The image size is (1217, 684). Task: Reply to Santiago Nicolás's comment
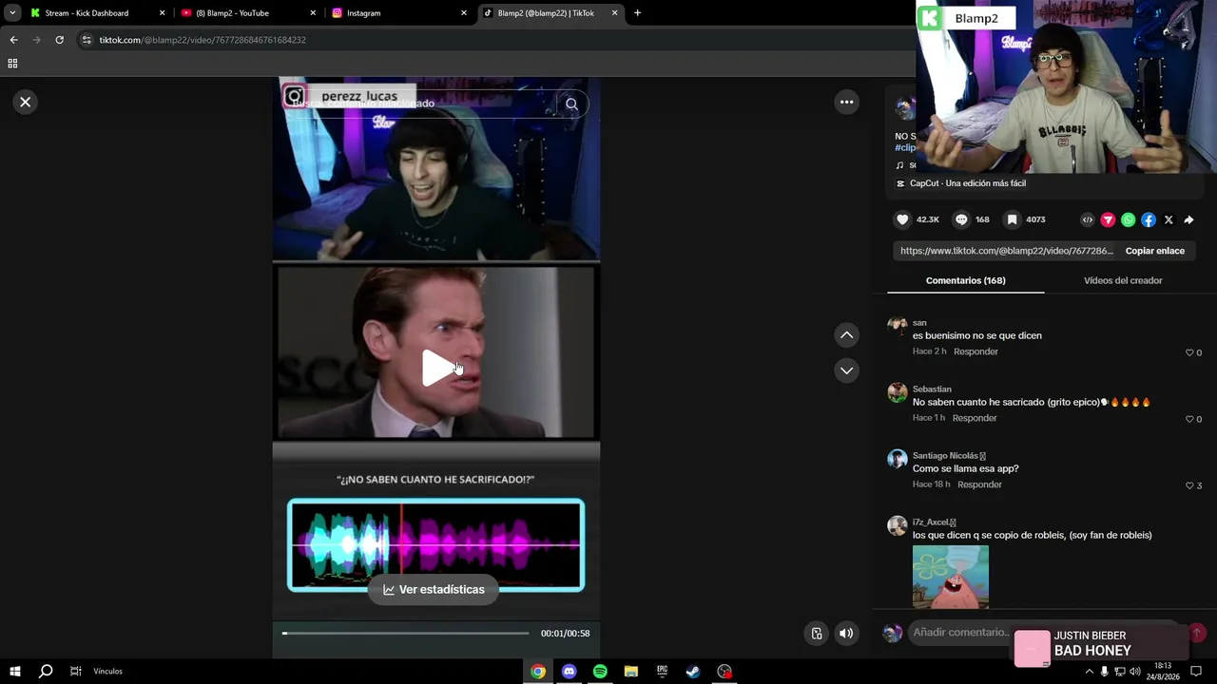coord(979,484)
